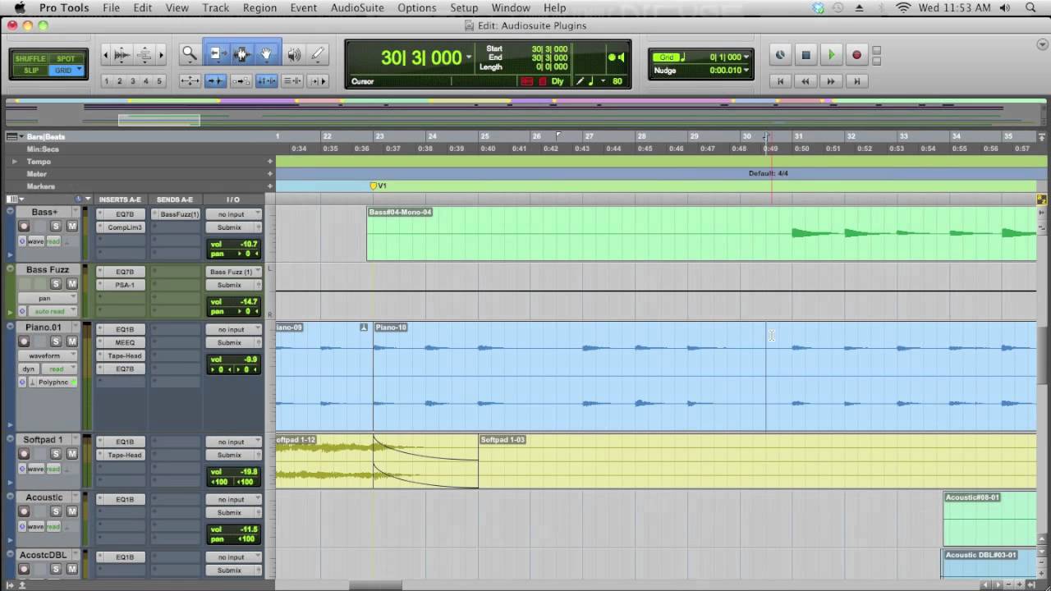Open the Setup menu
This screenshot has width=1051, height=591.
(x=464, y=7)
